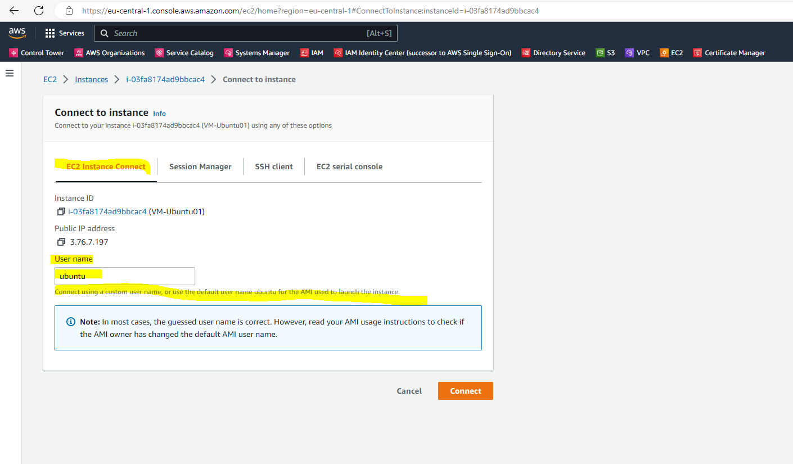
Task: Copy the Instance ID using its copy icon
Action: click(61, 211)
